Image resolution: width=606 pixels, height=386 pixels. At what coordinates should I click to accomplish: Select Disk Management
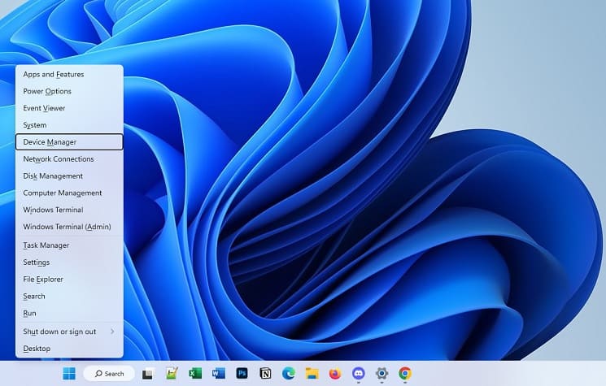point(70,176)
